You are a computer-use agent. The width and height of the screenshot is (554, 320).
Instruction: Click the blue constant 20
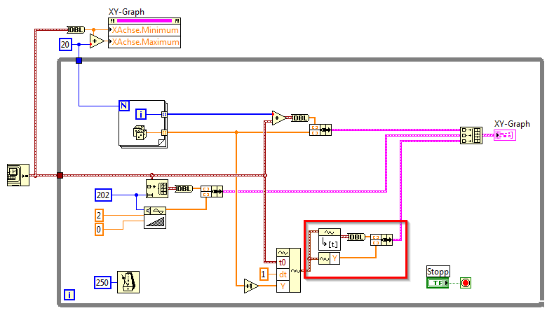click(x=65, y=44)
